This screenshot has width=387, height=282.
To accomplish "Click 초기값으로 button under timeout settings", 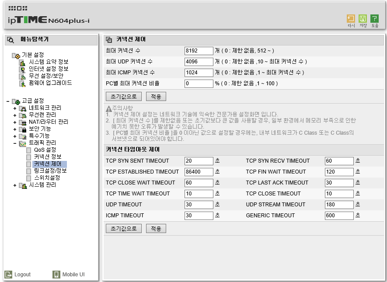I will pos(124,229).
